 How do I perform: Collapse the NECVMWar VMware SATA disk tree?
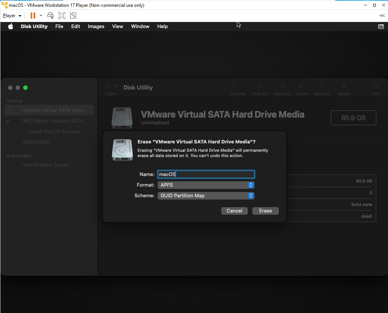(8, 121)
